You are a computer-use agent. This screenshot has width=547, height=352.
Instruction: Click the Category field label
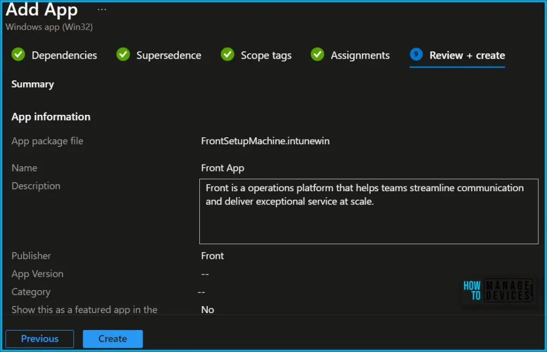coord(31,292)
